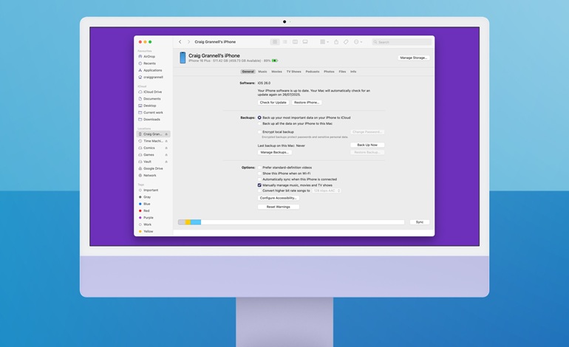
Task: Eject the Comics volume
Action: tap(166, 148)
